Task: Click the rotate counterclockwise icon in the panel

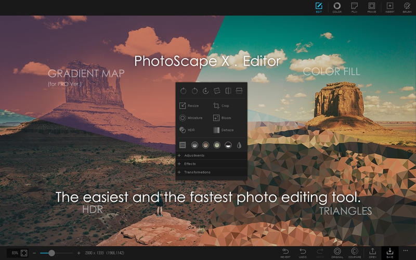Action: [x=184, y=91]
